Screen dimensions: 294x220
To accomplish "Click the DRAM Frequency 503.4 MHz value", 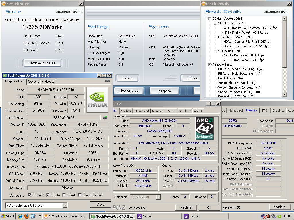I will (x=268, y=143).
